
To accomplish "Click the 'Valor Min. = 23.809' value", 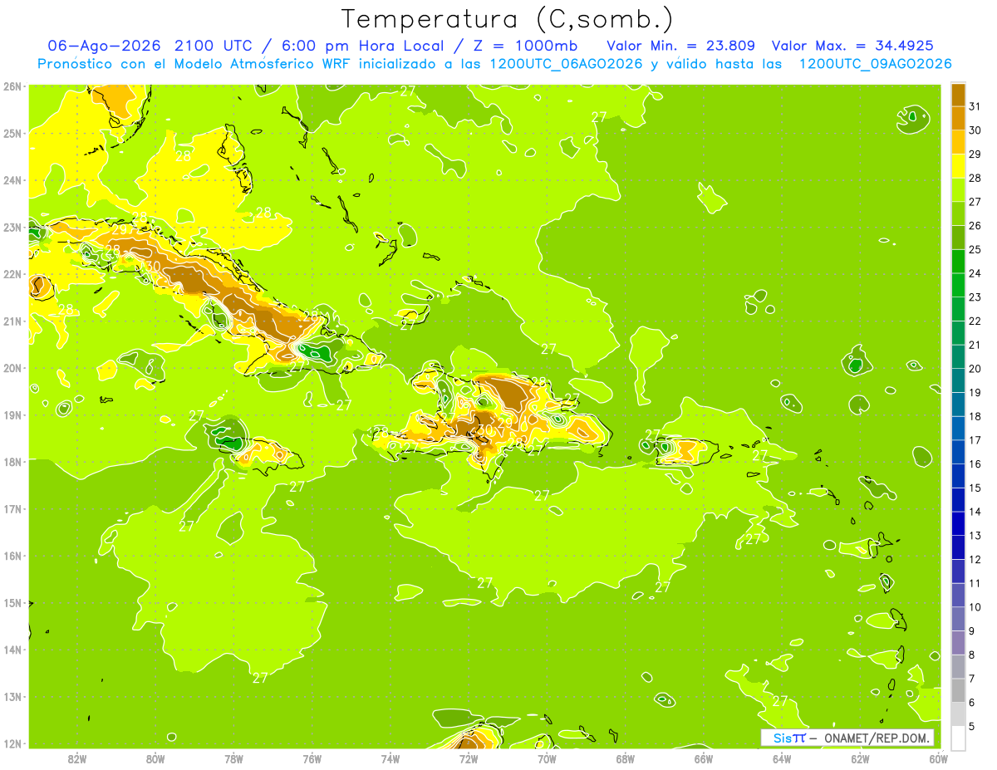I will tap(682, 45).
